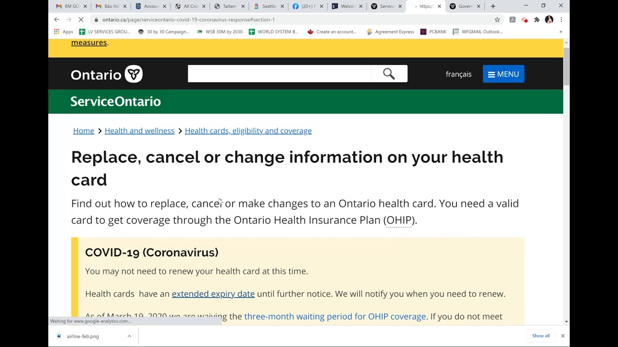Screen dimensions: 618x347
Task: Switch language to français
Action: pyautogui.click(x=458, y=74)
